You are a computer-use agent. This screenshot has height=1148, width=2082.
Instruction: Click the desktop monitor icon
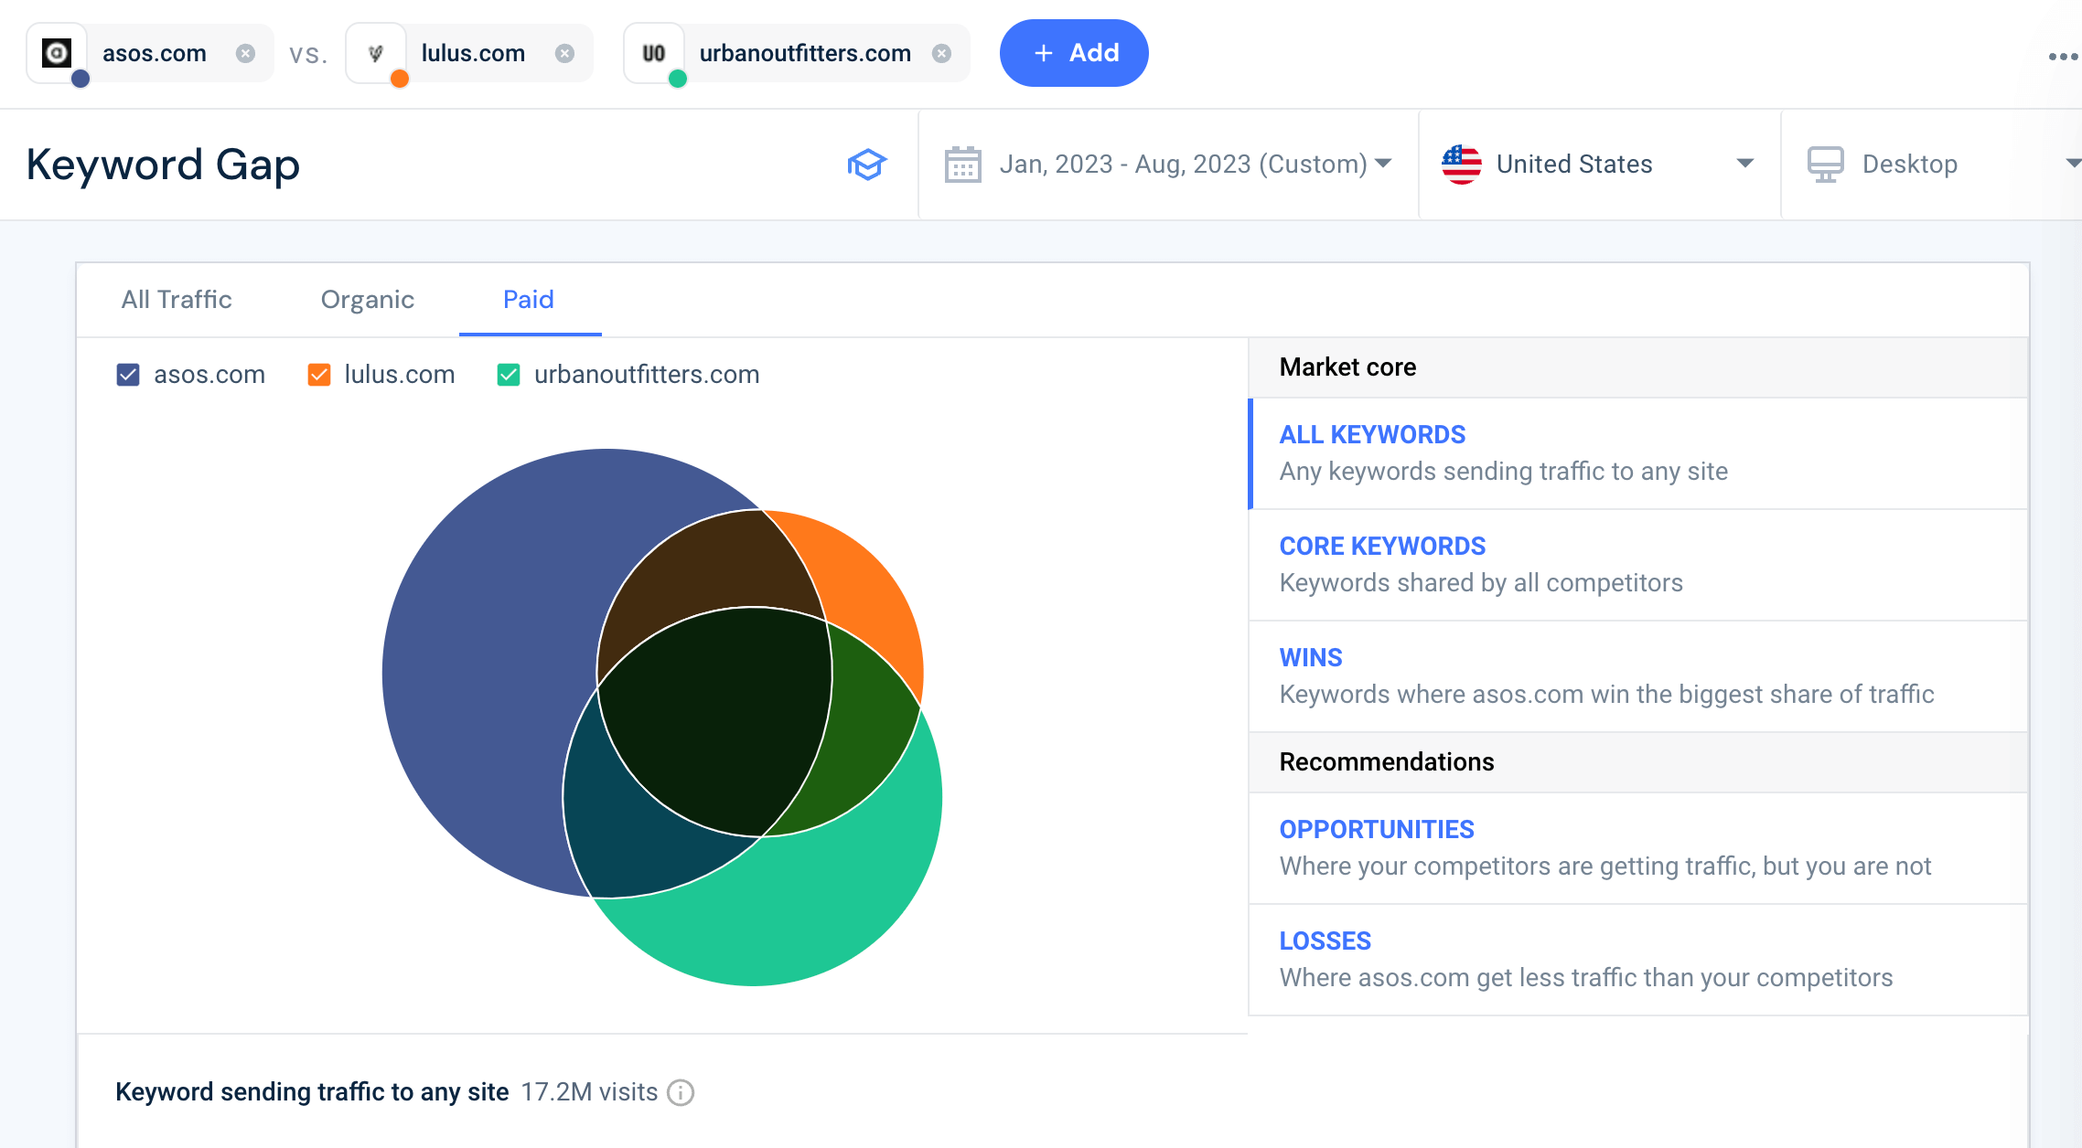(1825, 165)
